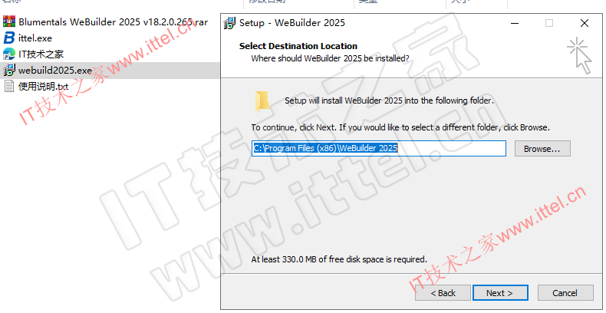Cancel the WeBuilder 2025 installation

tap(565, 293)
